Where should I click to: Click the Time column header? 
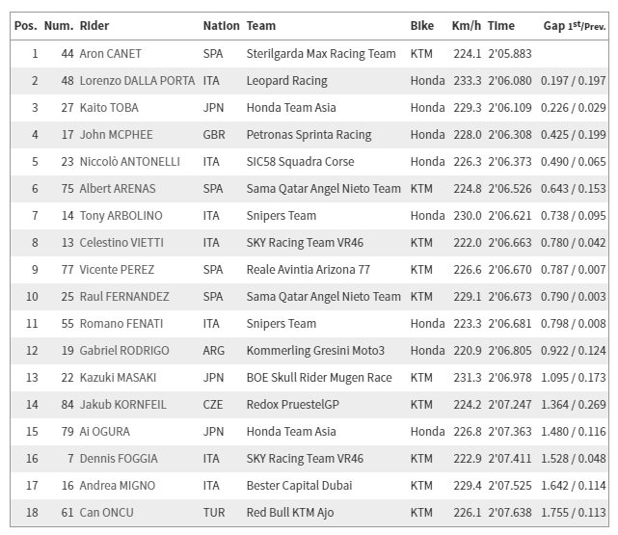(501, 25)
